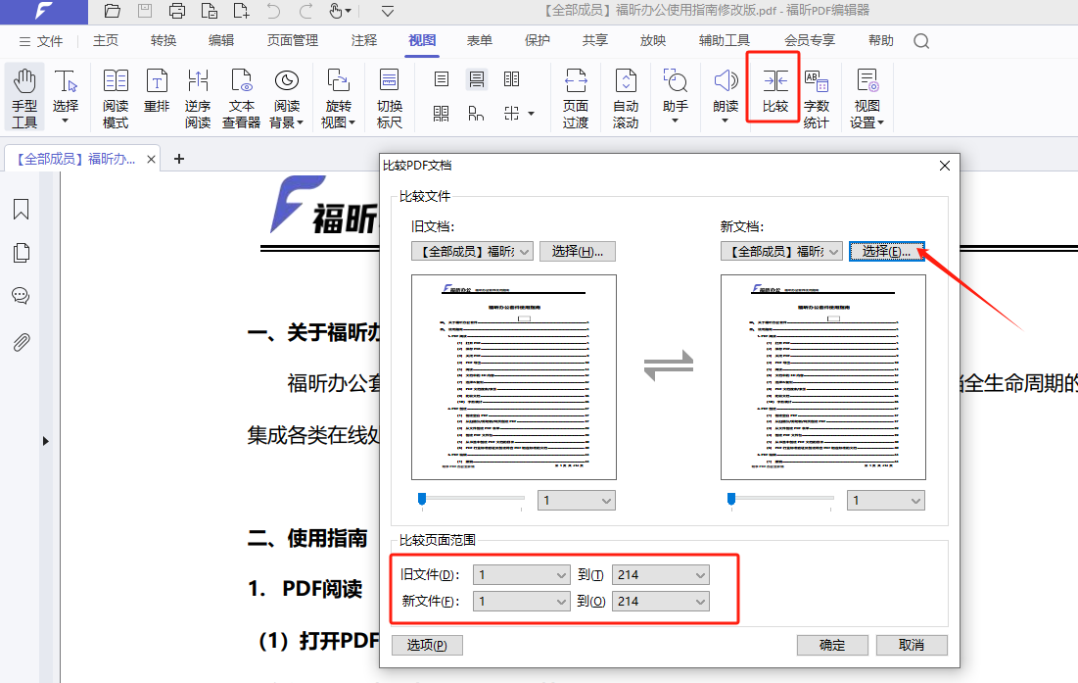
Task: Click the old document page slider
Action: tap(471, 499)
